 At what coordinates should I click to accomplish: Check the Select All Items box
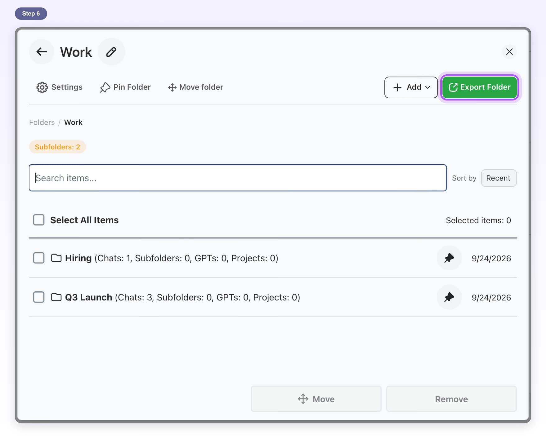tap(39, 220)
